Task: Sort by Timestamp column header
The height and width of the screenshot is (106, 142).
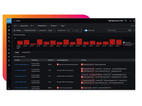Action: pyautogui.click(x=35, y=60)
